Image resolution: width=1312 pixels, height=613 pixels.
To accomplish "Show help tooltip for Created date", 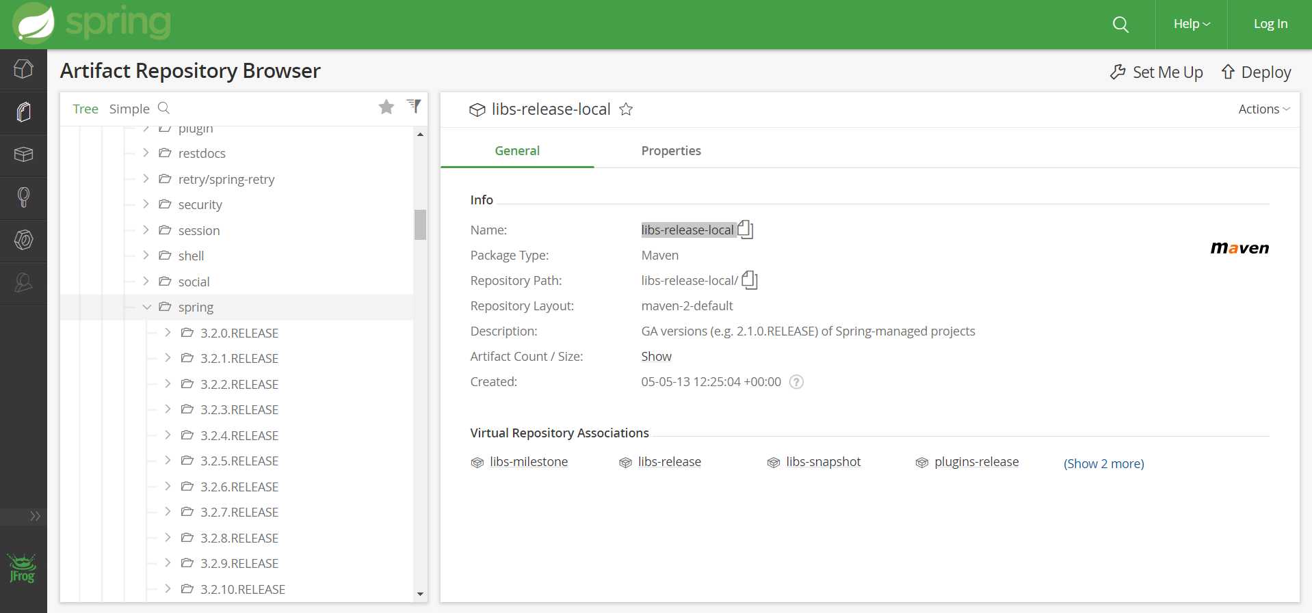I will (x=796, y=382).
